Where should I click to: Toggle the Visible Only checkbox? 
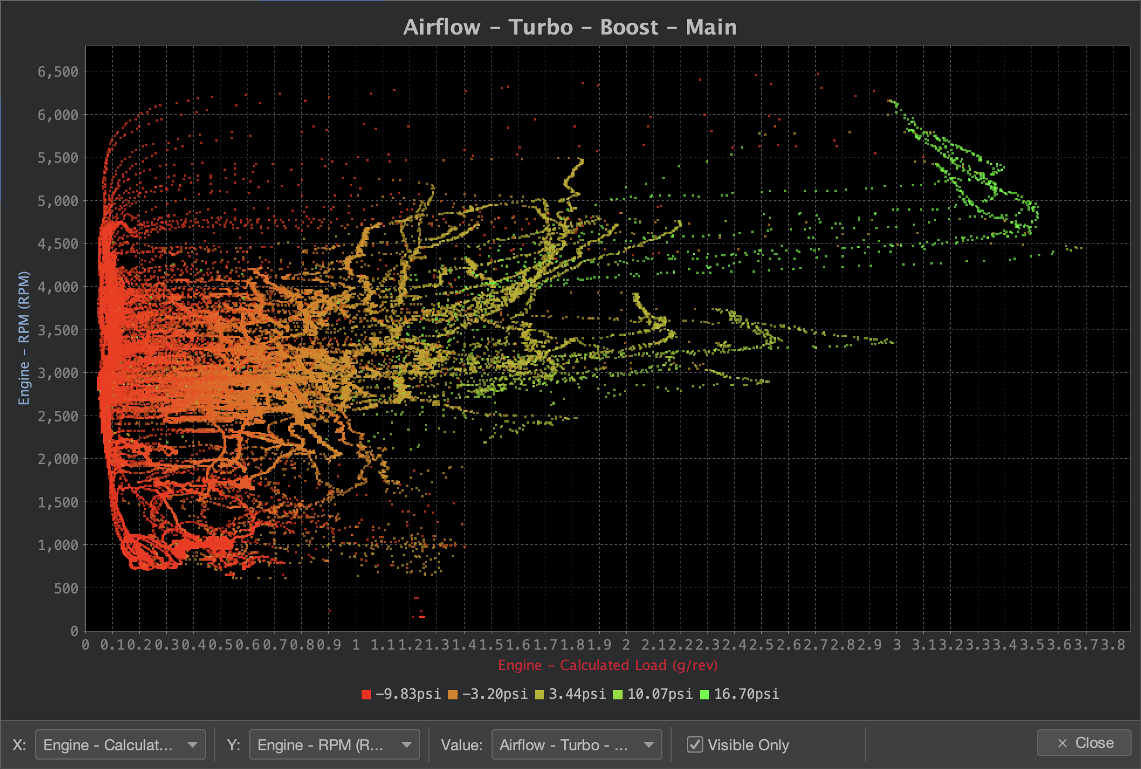coord(695,744)
